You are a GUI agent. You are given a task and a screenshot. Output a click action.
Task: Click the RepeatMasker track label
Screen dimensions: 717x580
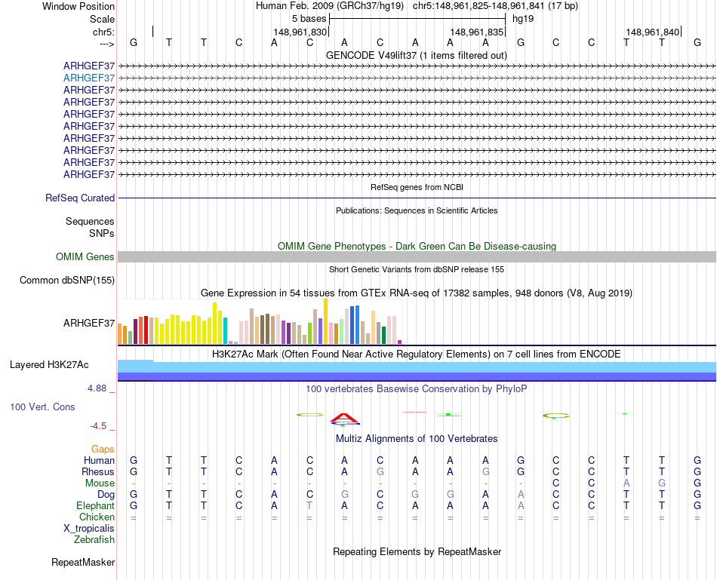point(83,562)
